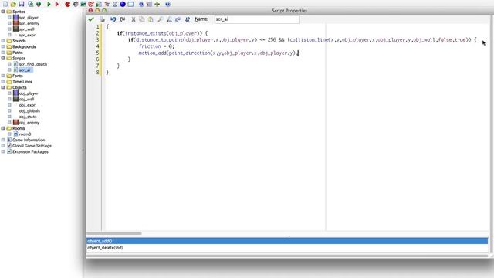Select spr_enemy sprite

tap(29, 23)
